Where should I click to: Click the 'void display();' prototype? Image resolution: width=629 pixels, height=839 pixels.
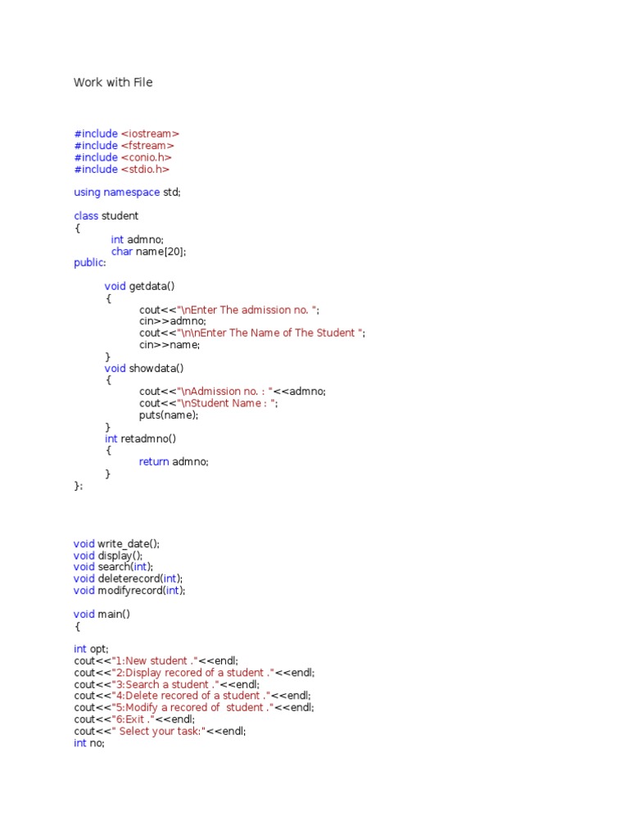(x=108, y=556)
